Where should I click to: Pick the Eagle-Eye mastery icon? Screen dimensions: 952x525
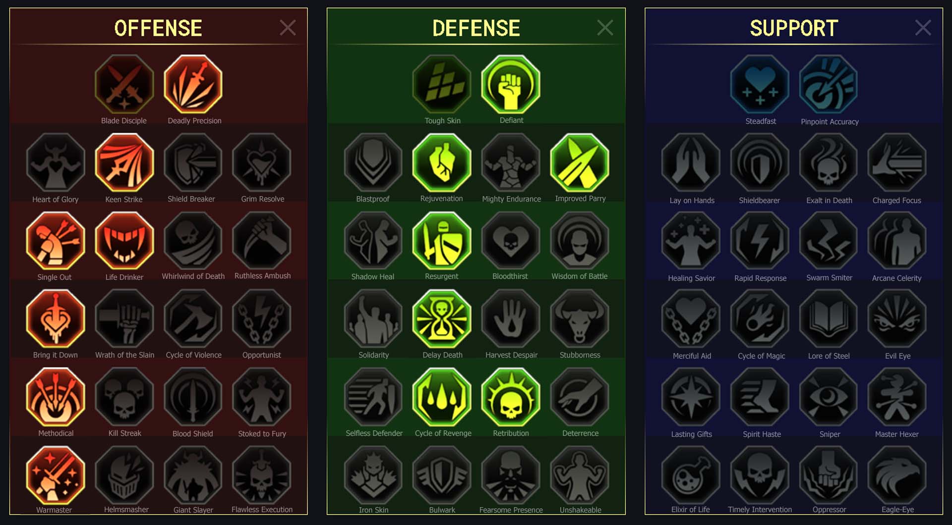click(897, 475)
